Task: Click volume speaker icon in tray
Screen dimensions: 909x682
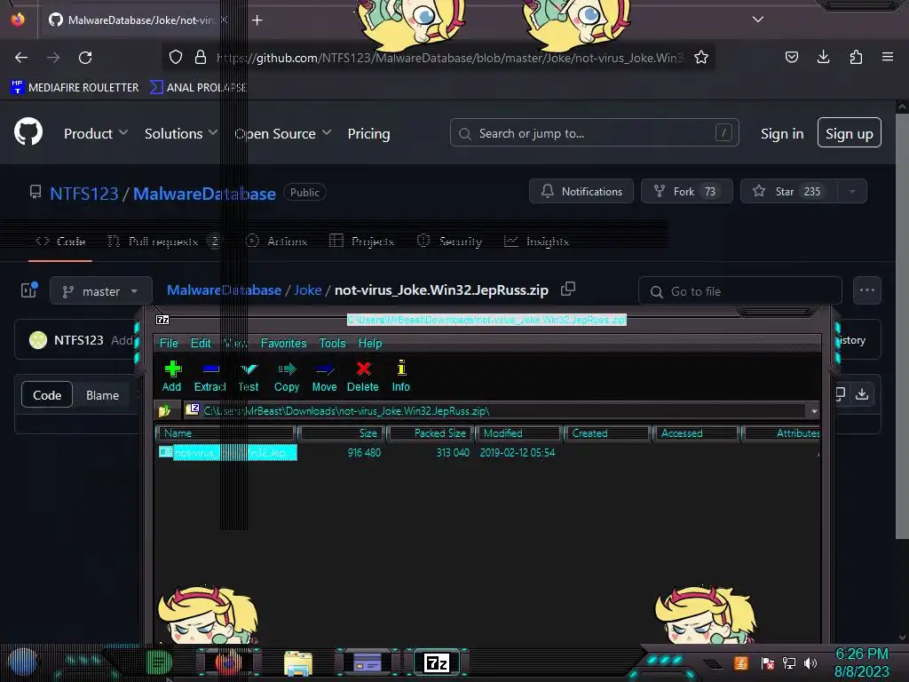Action: (810, 662)
